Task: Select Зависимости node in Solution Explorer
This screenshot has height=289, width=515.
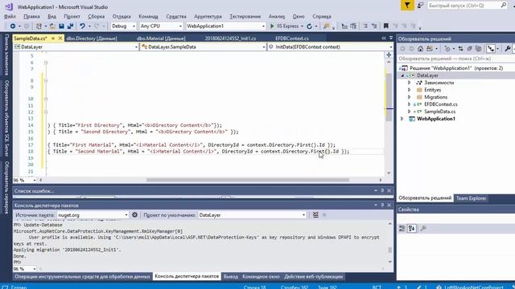Action: 439,83
